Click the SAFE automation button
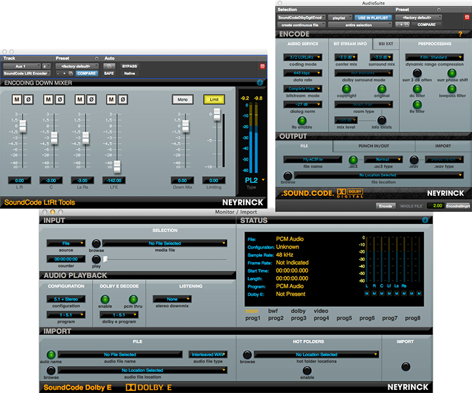This screenshot has height=393, width=472. coord(109,73)
